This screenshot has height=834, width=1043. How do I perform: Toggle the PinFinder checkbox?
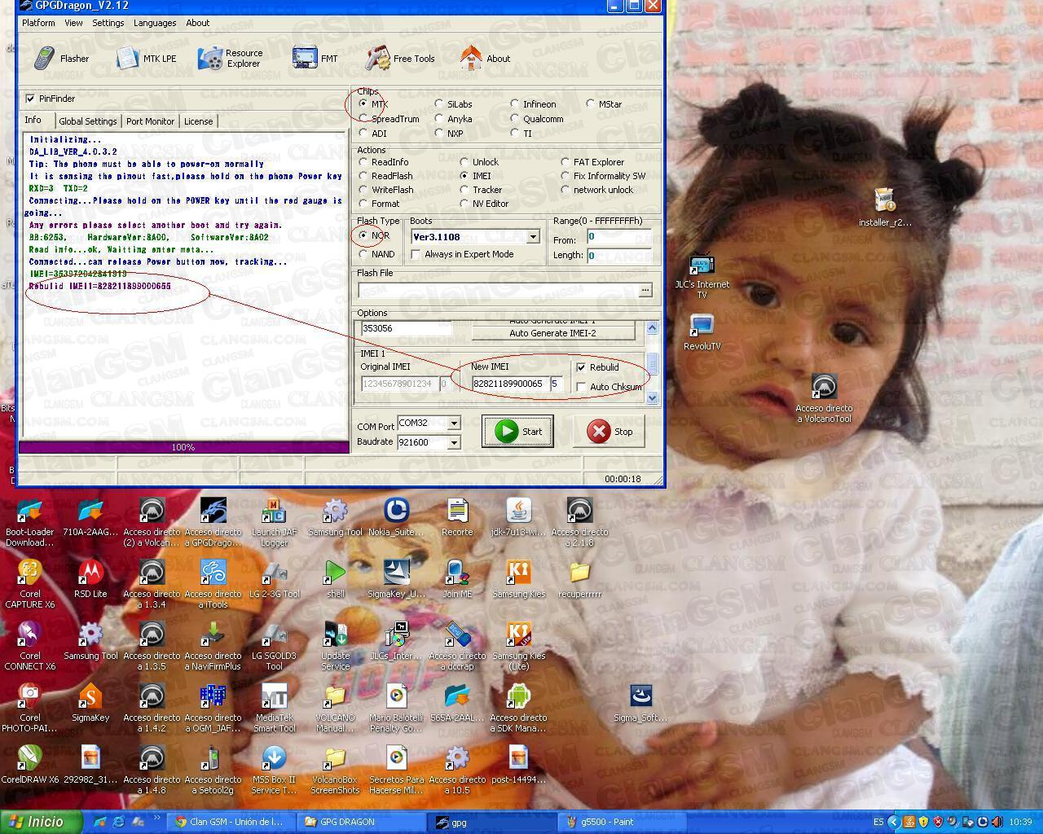coord(31,99)
